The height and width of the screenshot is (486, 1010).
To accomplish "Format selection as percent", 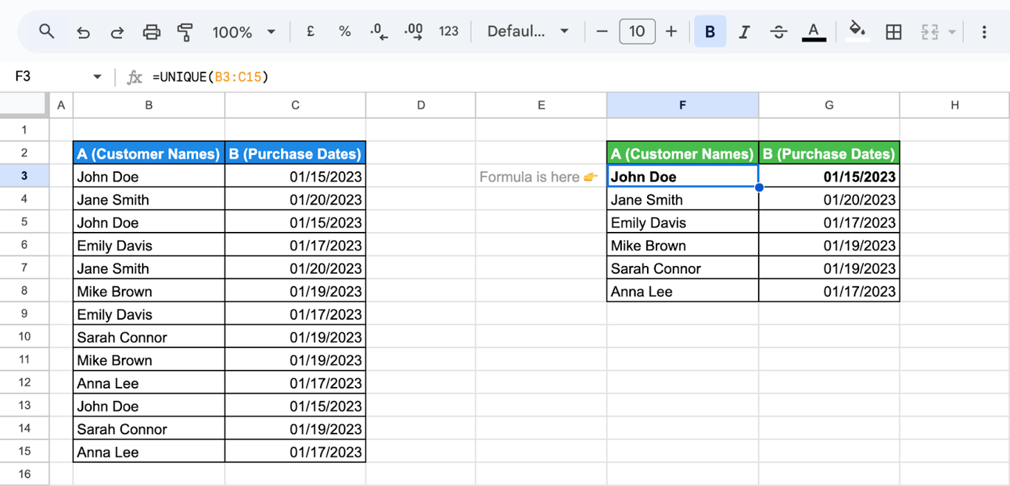I will (345, 32).
